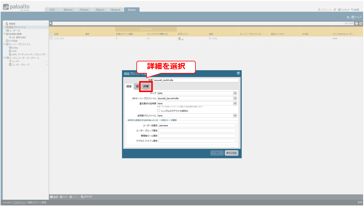Select the 詳細 tab in the dialog
Viewport: 364px width, 206px height.
[x=146, y=87]
